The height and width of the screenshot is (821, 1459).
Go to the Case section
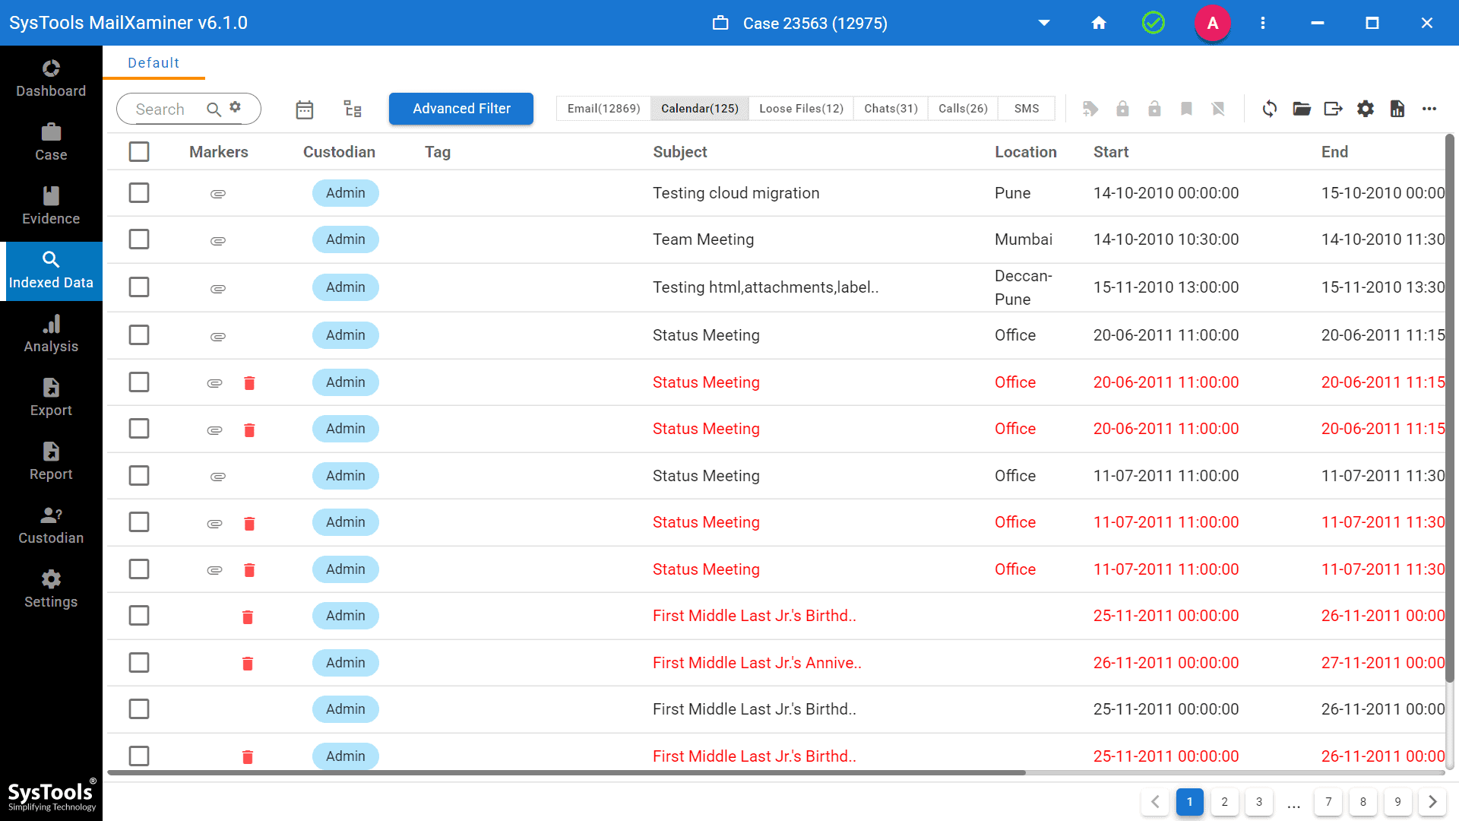[x=51, y=143]
